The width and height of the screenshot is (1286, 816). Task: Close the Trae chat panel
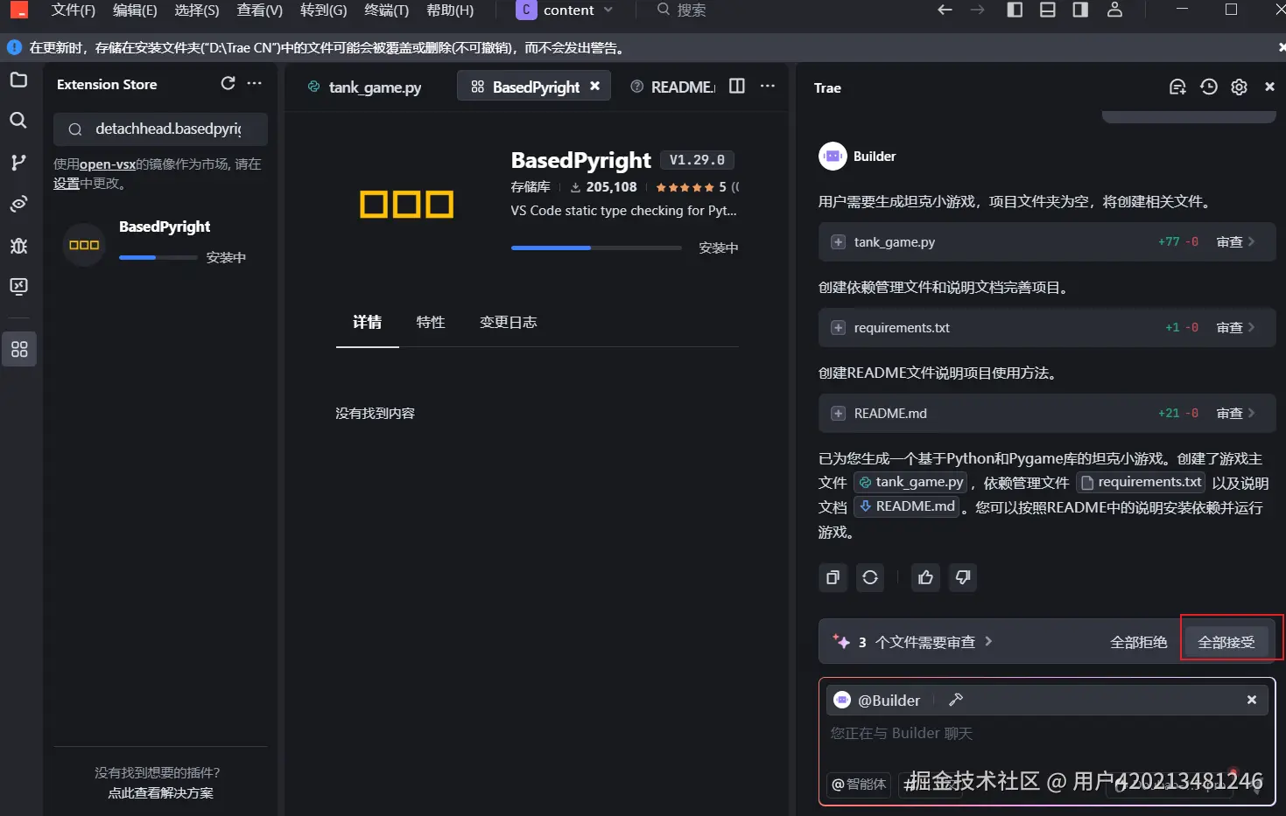[x=1269, y=87]
